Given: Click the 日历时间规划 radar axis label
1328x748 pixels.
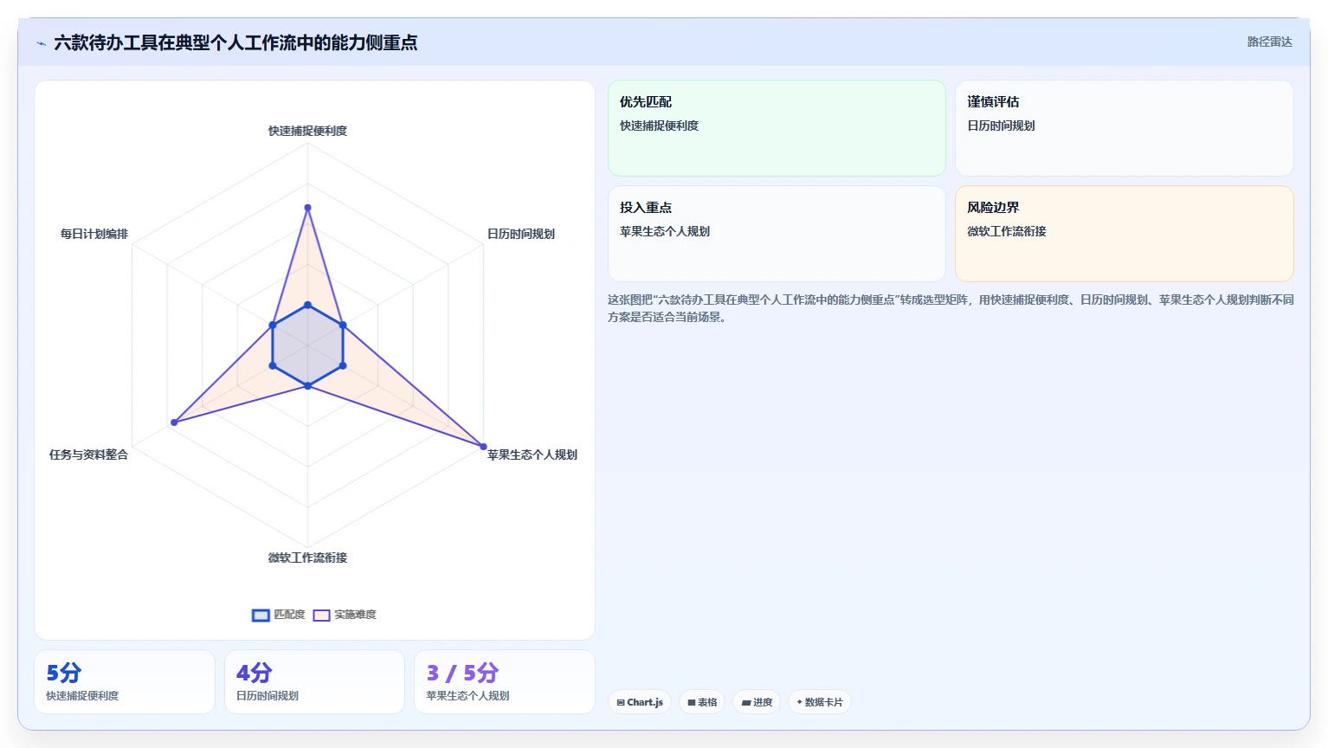Looking at the screenshot, I should 521,234.
